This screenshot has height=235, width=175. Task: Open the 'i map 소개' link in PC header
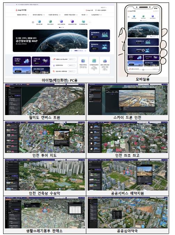pyautogui.click(x=89, y=10)
